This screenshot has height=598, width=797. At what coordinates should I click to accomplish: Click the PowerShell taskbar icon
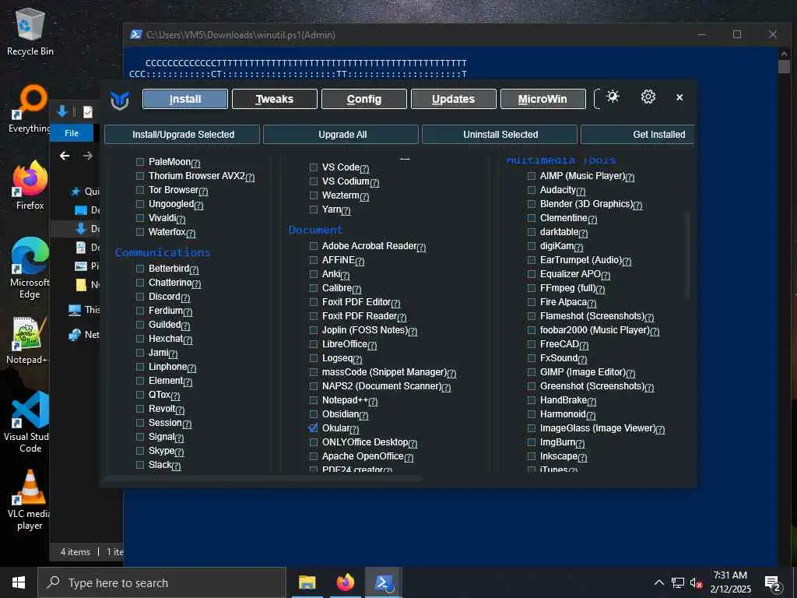pyautogui.click(x=383, y=582)
